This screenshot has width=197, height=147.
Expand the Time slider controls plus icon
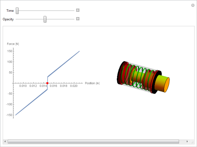pyautogui.click(x=78, y=10)
